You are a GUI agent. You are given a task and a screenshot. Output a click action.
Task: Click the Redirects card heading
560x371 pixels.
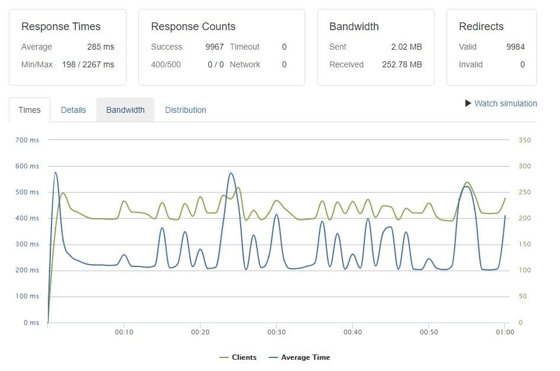[481, 27]
